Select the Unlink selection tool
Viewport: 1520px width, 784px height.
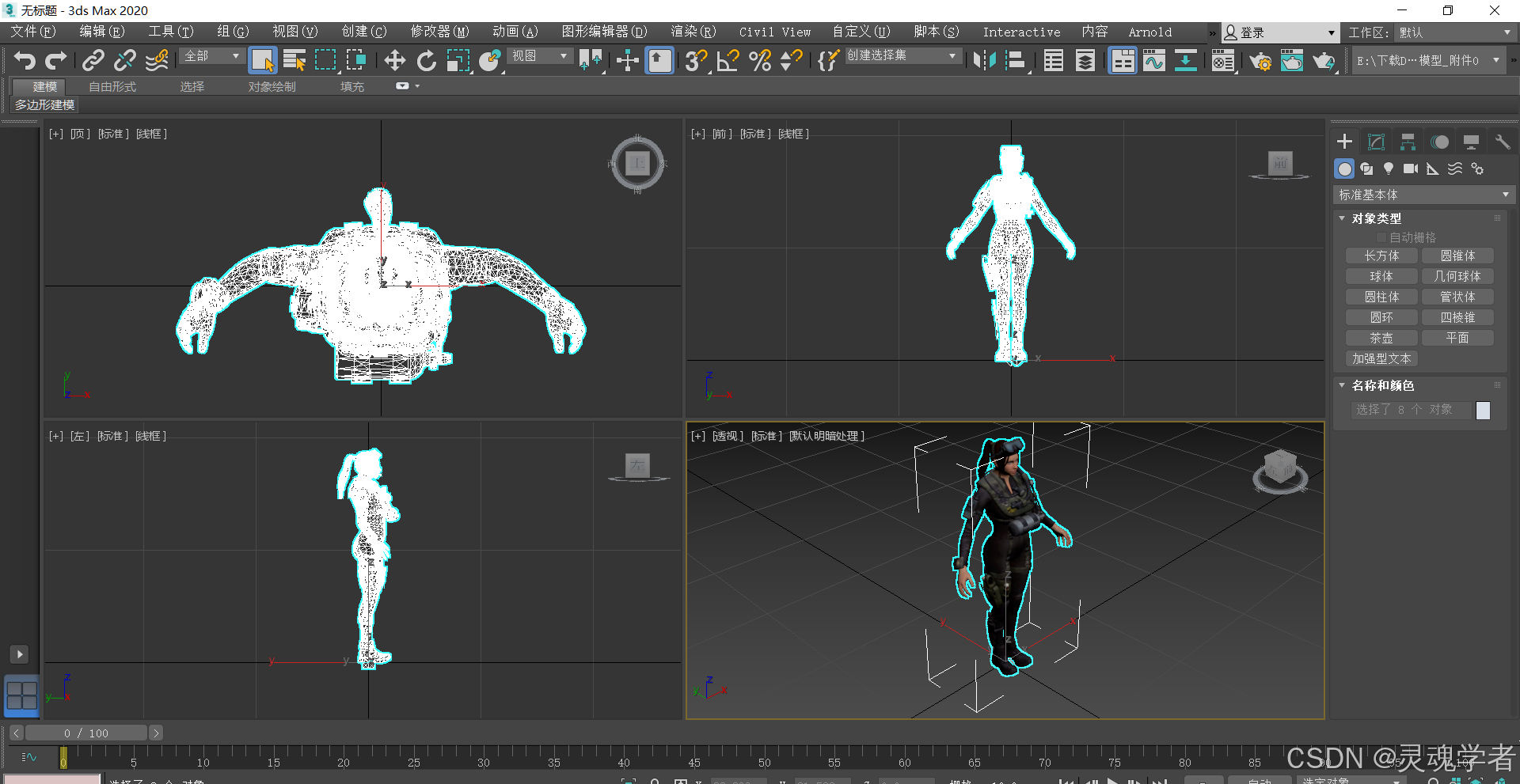click(x=125, y=60)
